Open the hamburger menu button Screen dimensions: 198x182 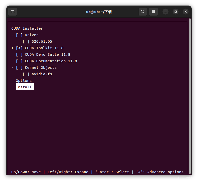[x=153, y=12]
